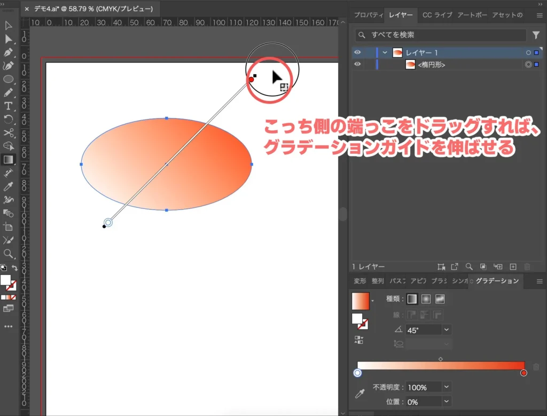This screenshot has height=416, width=547.
Task: Select the Zoom tool in the toolbar
Action: tap(8, 253)
